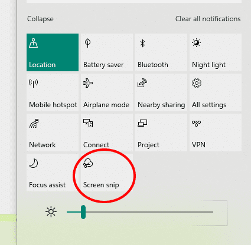Image resolution: width=251 pixels, height=245 pixels.
Task: Enable Mobile hotspot quick action
Action: pos(53,92)
